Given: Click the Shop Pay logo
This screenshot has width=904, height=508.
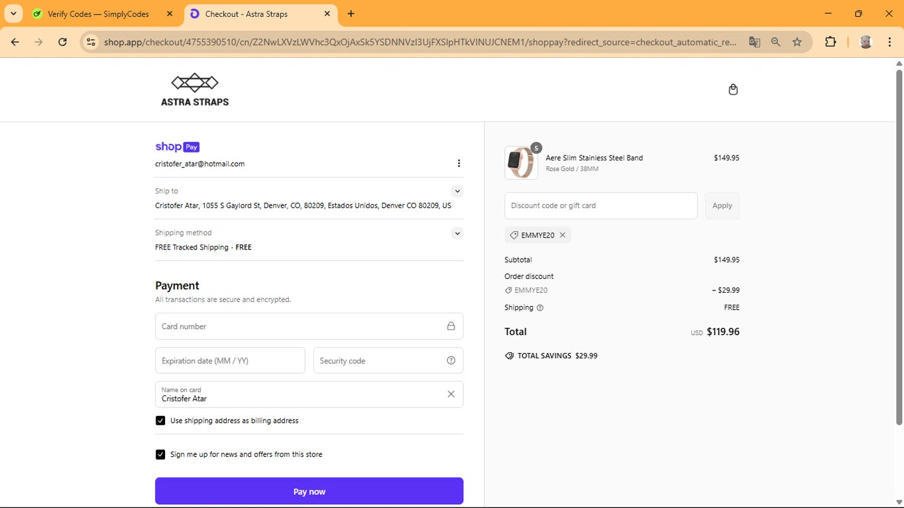Looking at the screenshot, I should [177, 146].
